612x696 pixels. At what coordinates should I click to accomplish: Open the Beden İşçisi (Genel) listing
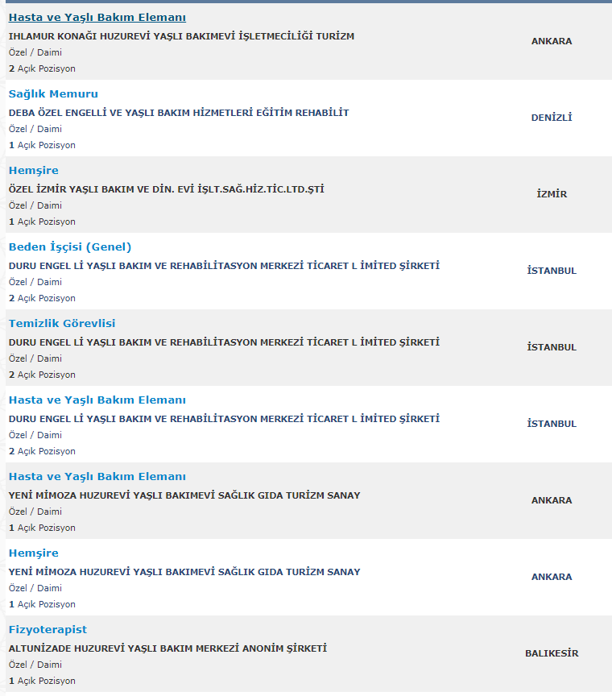70,247
